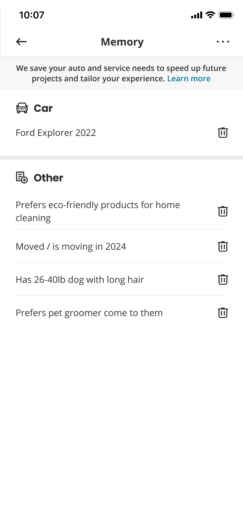Tap the document icon beside Other heading
Viewport: 243px width, 528px height.
[x=22, y=178]
